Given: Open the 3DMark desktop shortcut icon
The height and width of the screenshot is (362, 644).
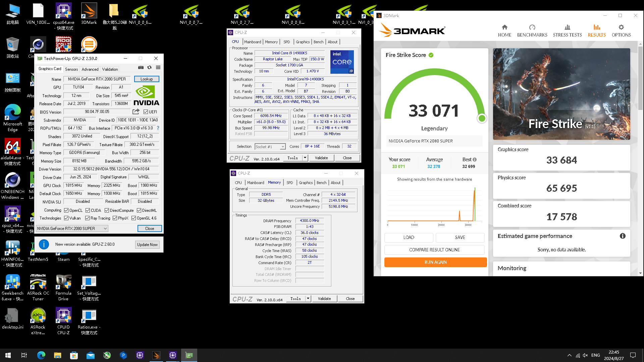Looking at the screenshot, I should (89, 14).
